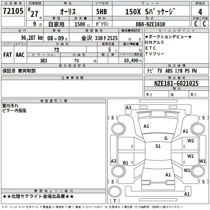The image size is (210, 210).
Task: Click the chassis number NZE181-6021025
Action: coord(176,83)
